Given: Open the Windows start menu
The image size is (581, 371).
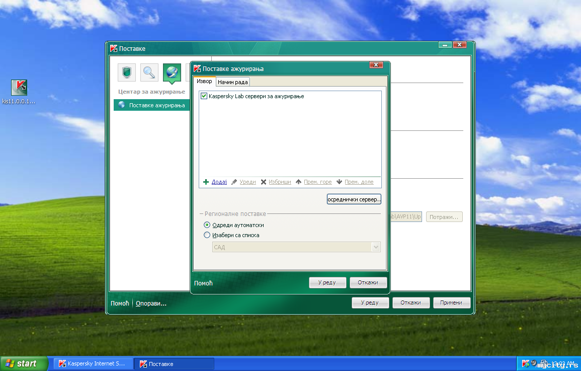Looking at the screenshot, I should point(24,363).
